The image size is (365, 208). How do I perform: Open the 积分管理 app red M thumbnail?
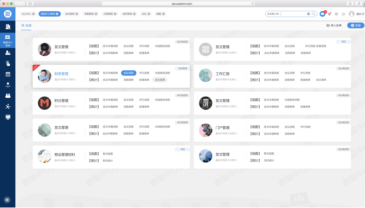44,103
